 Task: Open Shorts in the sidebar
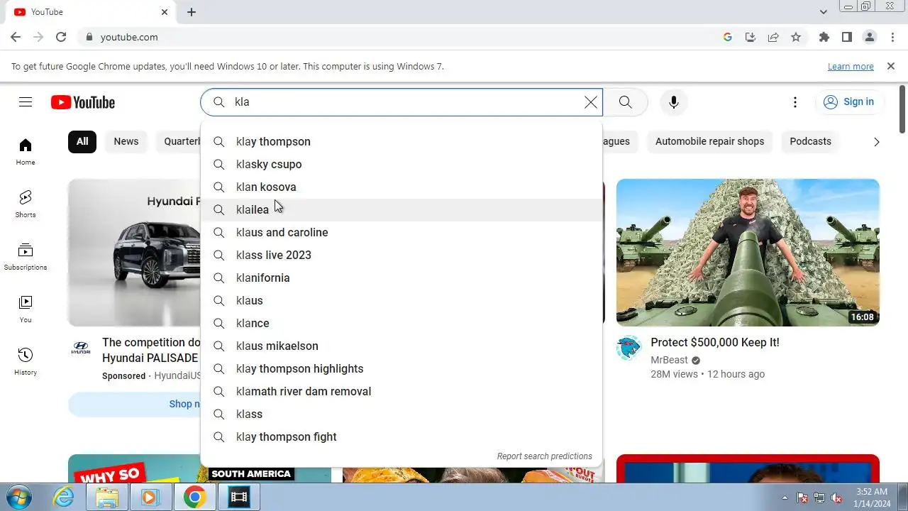point(26,204)
